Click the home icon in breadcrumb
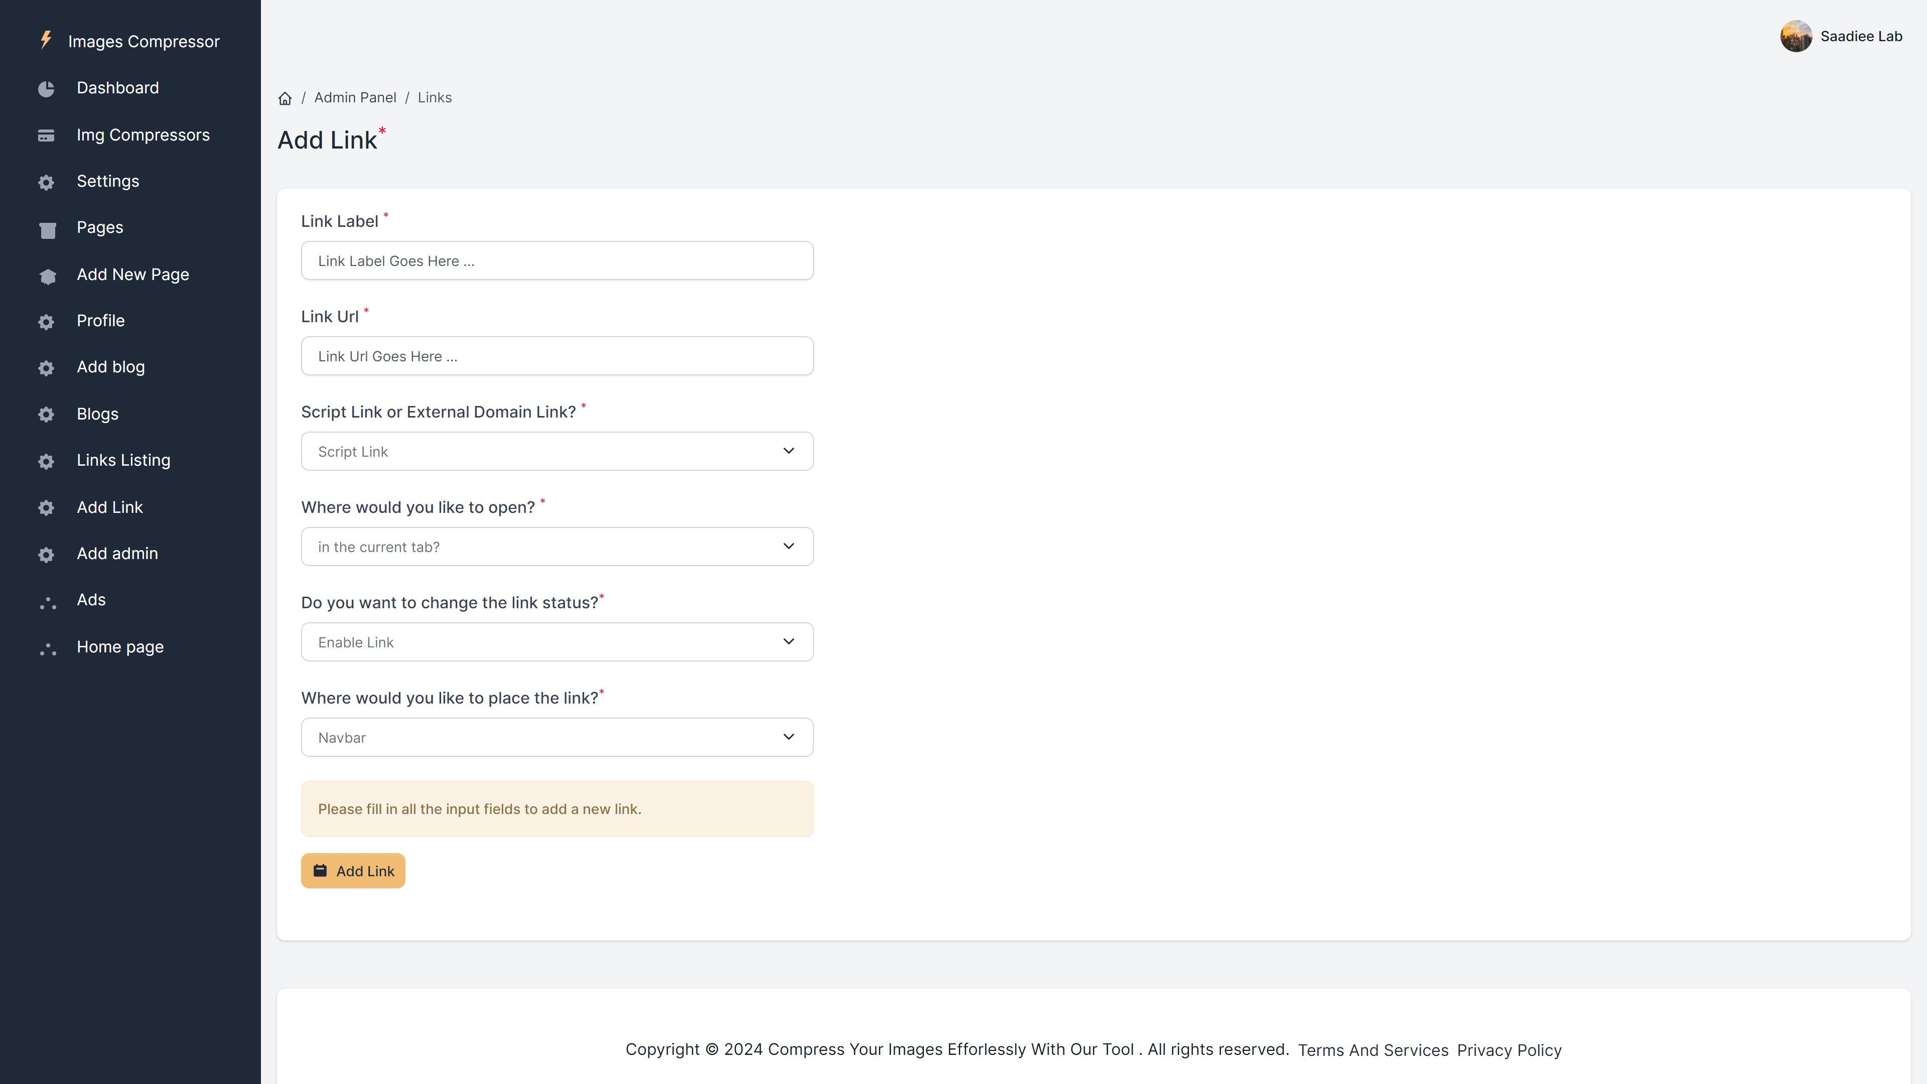The width and height of the screenshot is (1927, 1084). [285, 98]
